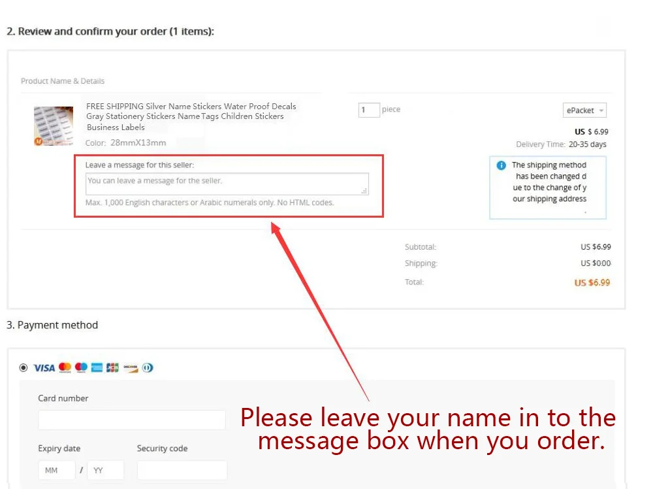Click the seller message text box
The width and height of the screenshot is (653, 489).
(227, 184)
